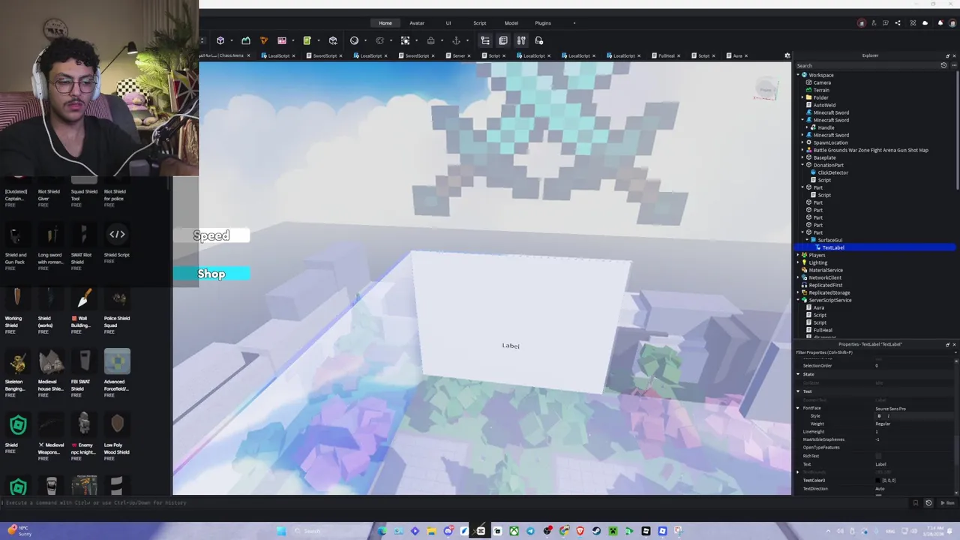Image resolution: width=960 pixels, height=540 pixels.
Task: Select the FBI SWAT Shield toolbox item
Action: point(84,371)
